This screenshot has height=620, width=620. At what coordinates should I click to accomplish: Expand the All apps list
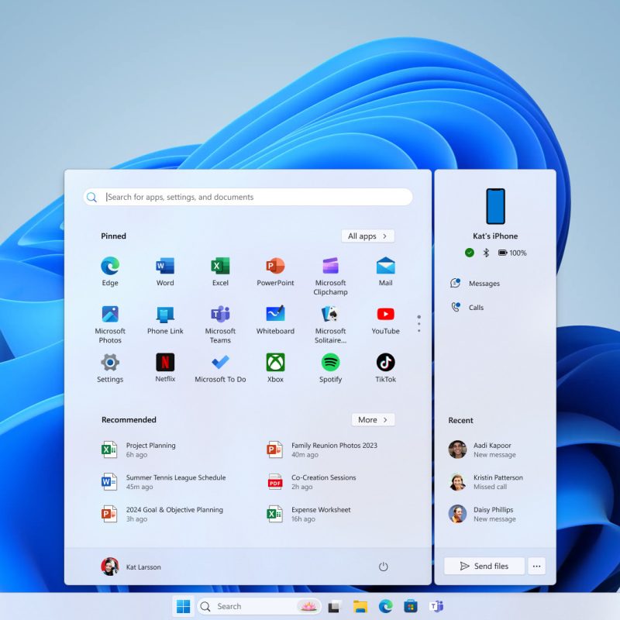367,236
